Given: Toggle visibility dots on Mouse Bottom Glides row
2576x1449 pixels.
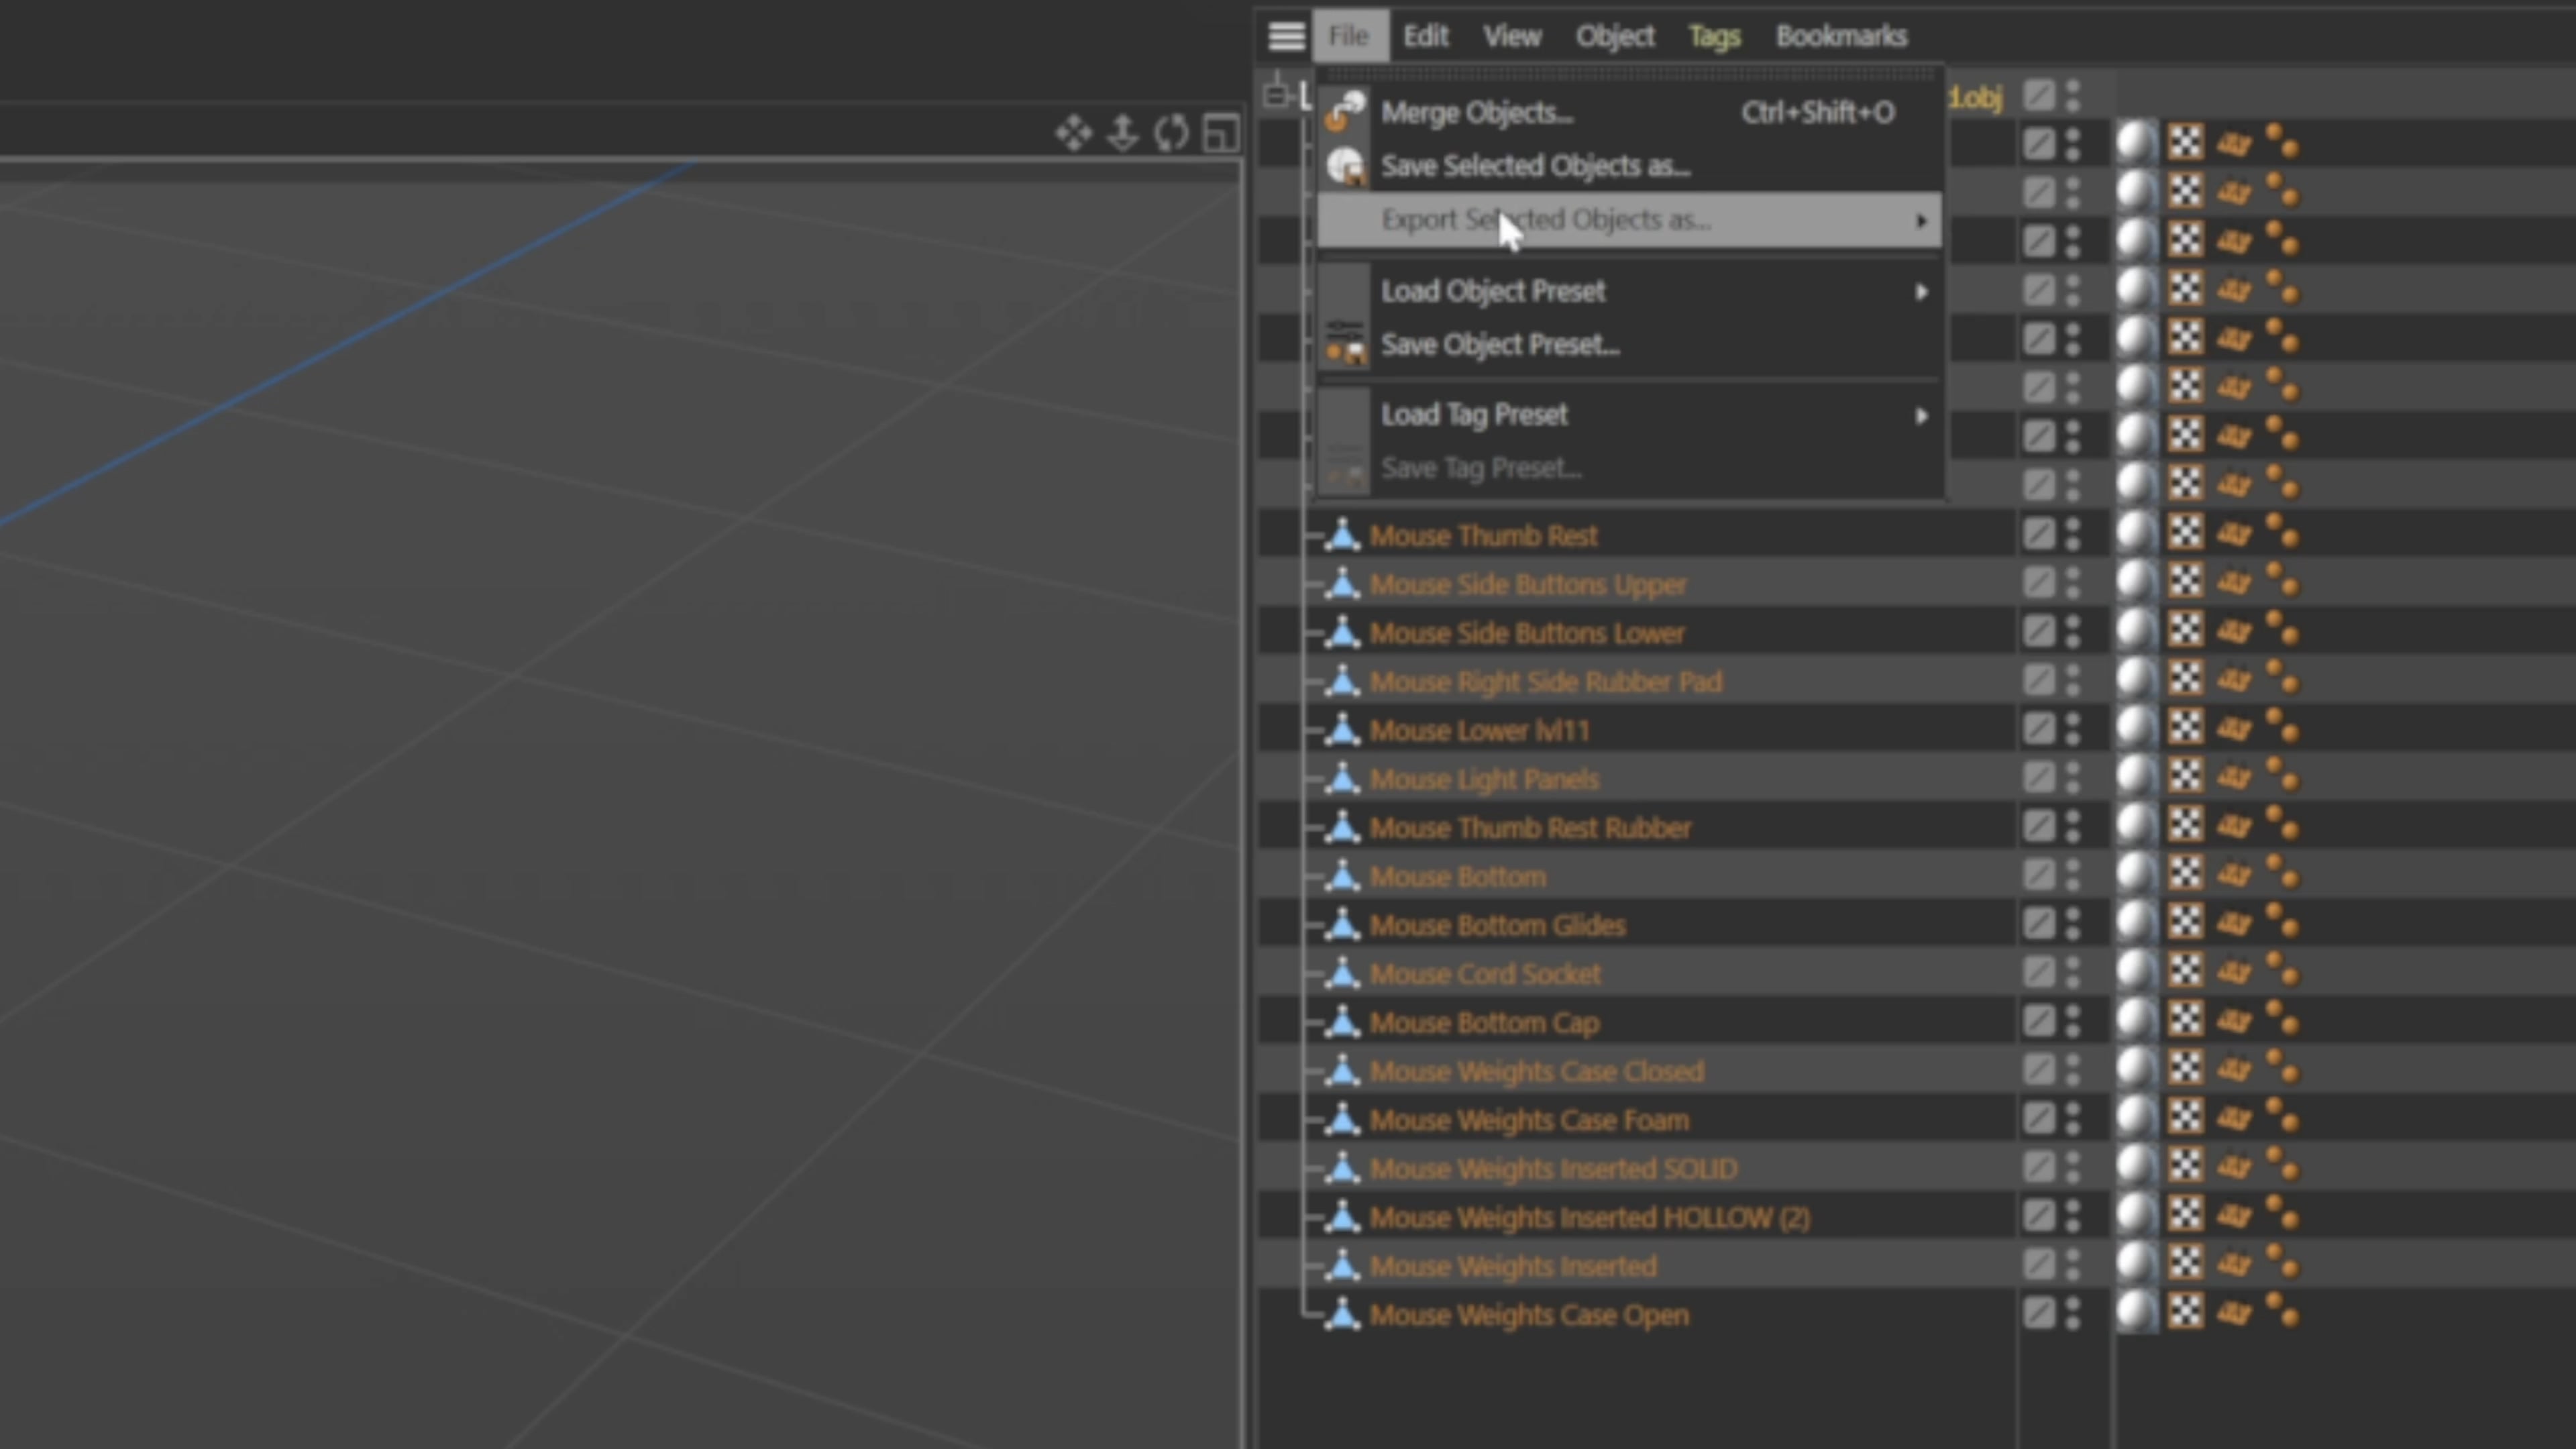Looking at the screenshot, I should coord(2073,923).
